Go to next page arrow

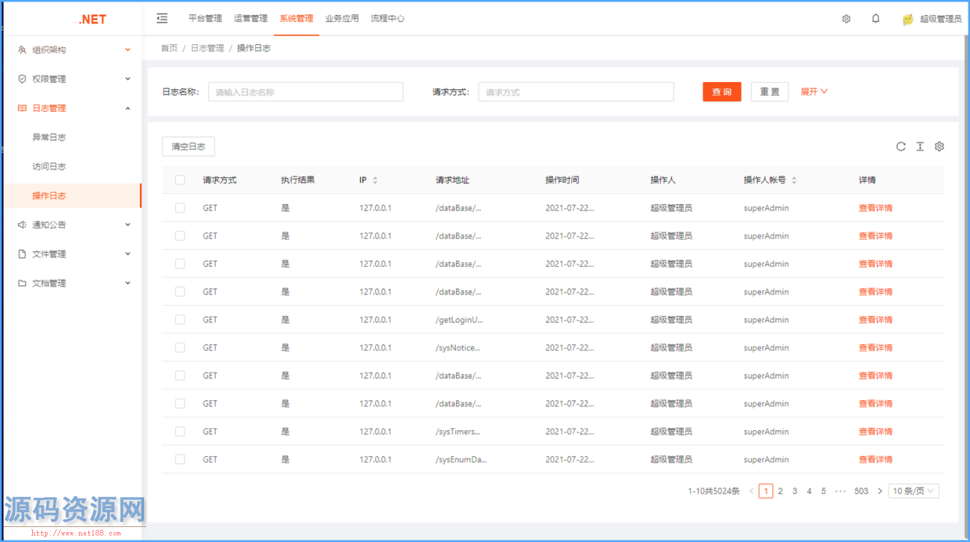(x=879, y=491)
